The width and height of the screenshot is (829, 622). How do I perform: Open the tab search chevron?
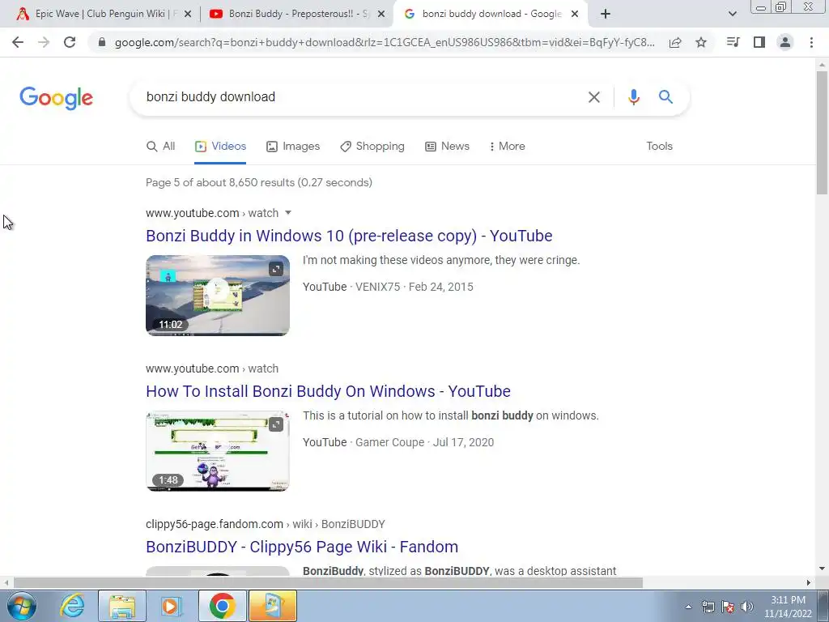[732, 14]
